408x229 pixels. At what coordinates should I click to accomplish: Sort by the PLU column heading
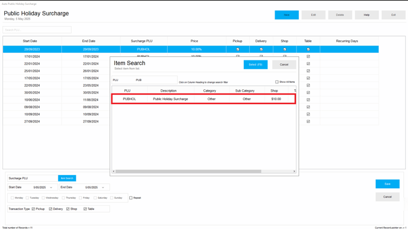click(128, 91)
